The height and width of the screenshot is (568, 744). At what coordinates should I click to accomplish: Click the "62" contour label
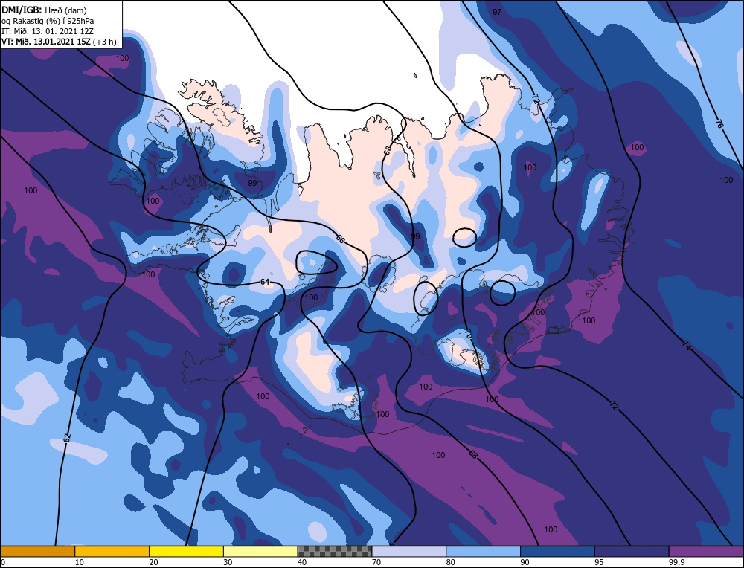[x=67, y=437]
